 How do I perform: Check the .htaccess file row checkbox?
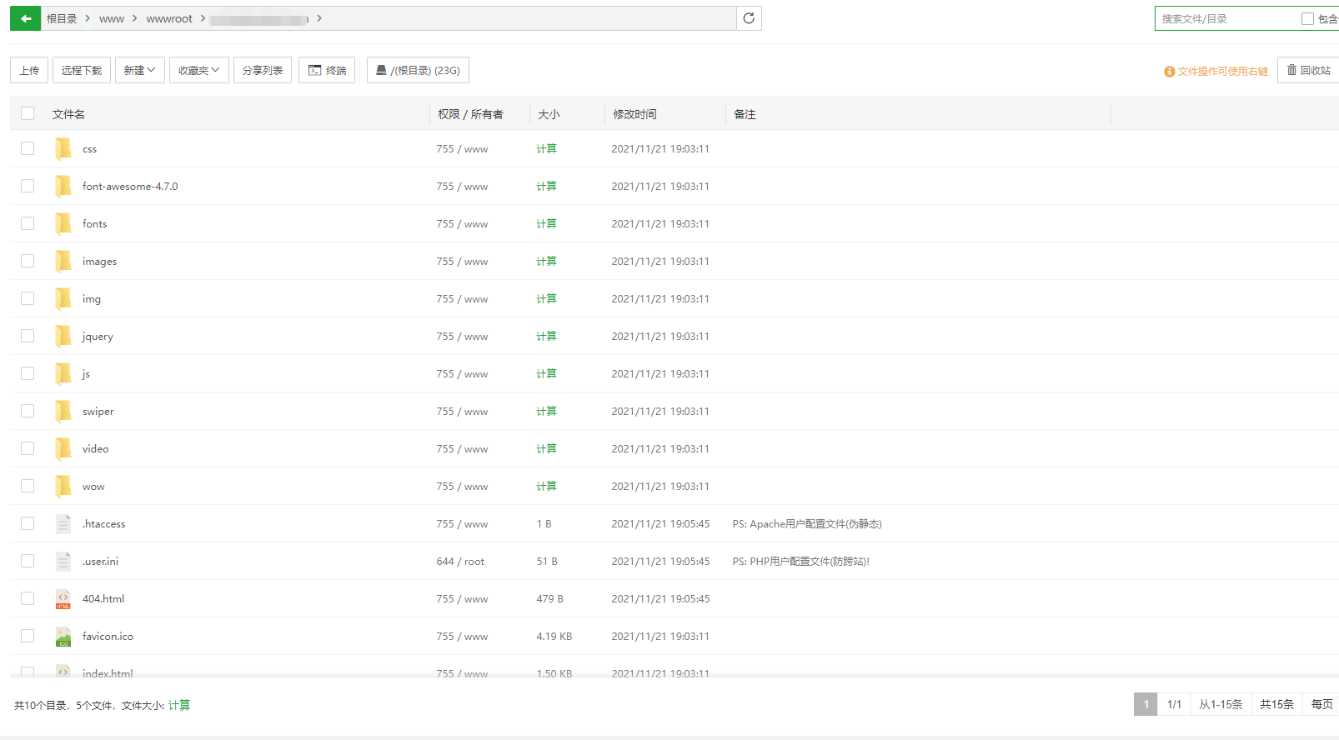pos(28,523)
